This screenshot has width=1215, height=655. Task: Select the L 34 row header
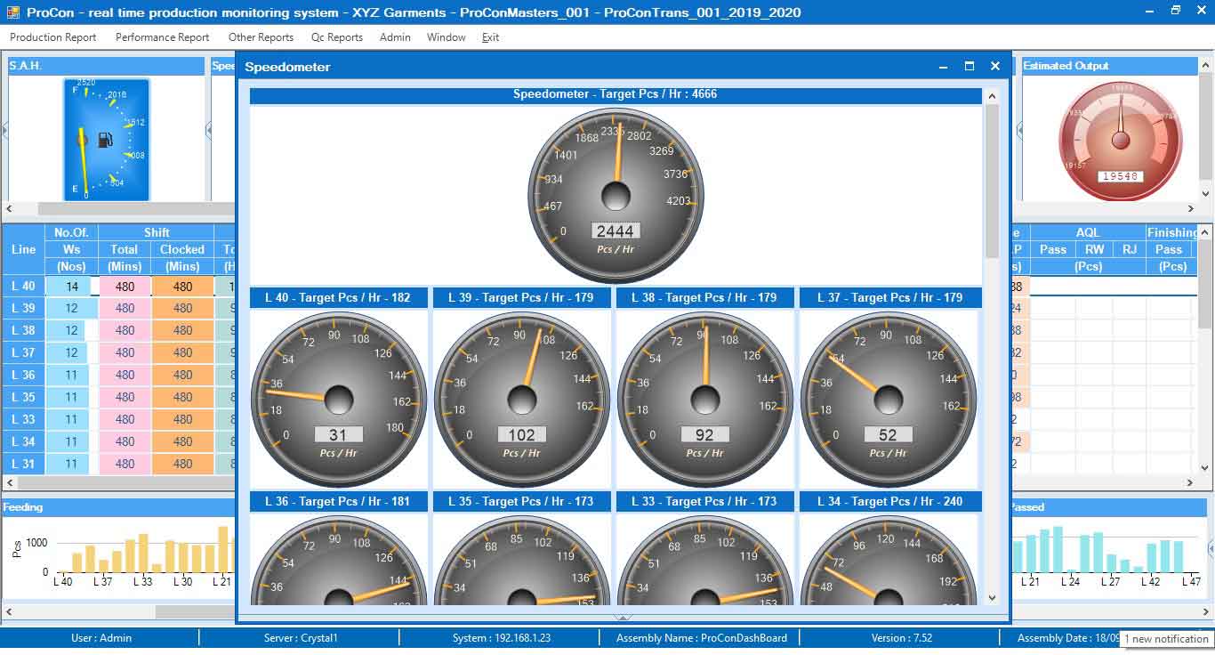coord(23,442)
